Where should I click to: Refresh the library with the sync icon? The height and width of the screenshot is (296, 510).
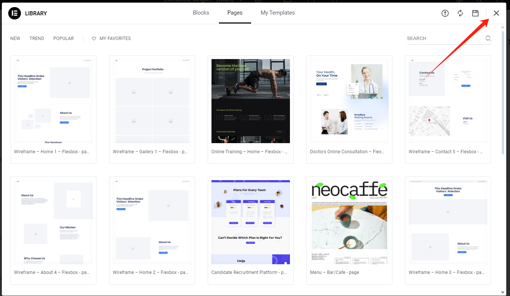(x=460, y=13)
